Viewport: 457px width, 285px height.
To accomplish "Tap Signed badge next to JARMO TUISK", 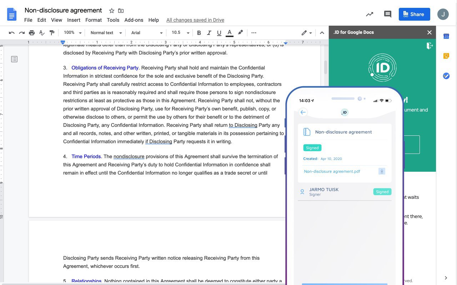I will pyautogui.click(x=382, y=192).
